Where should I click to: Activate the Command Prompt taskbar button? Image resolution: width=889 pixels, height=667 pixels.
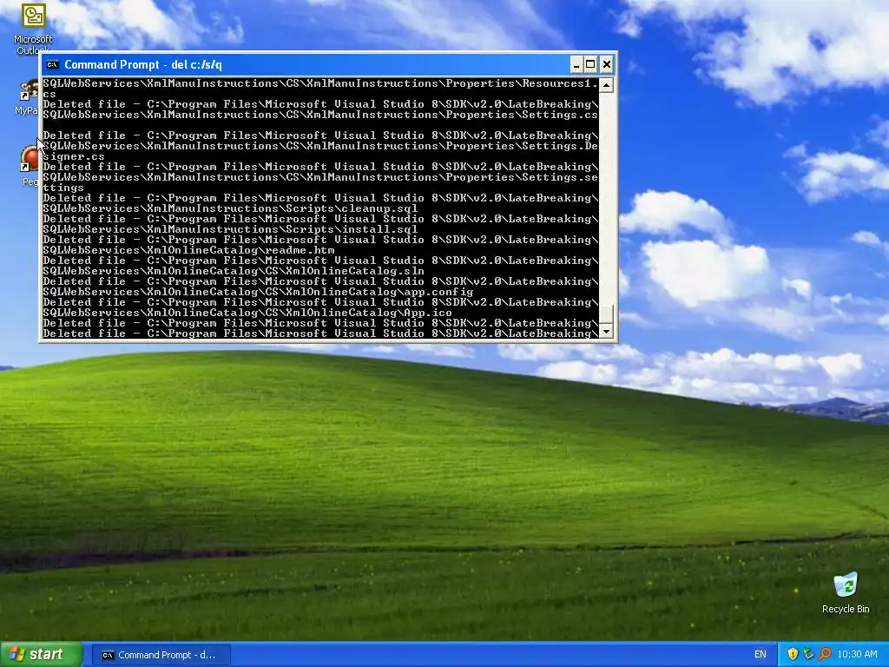tap(161, 655)
